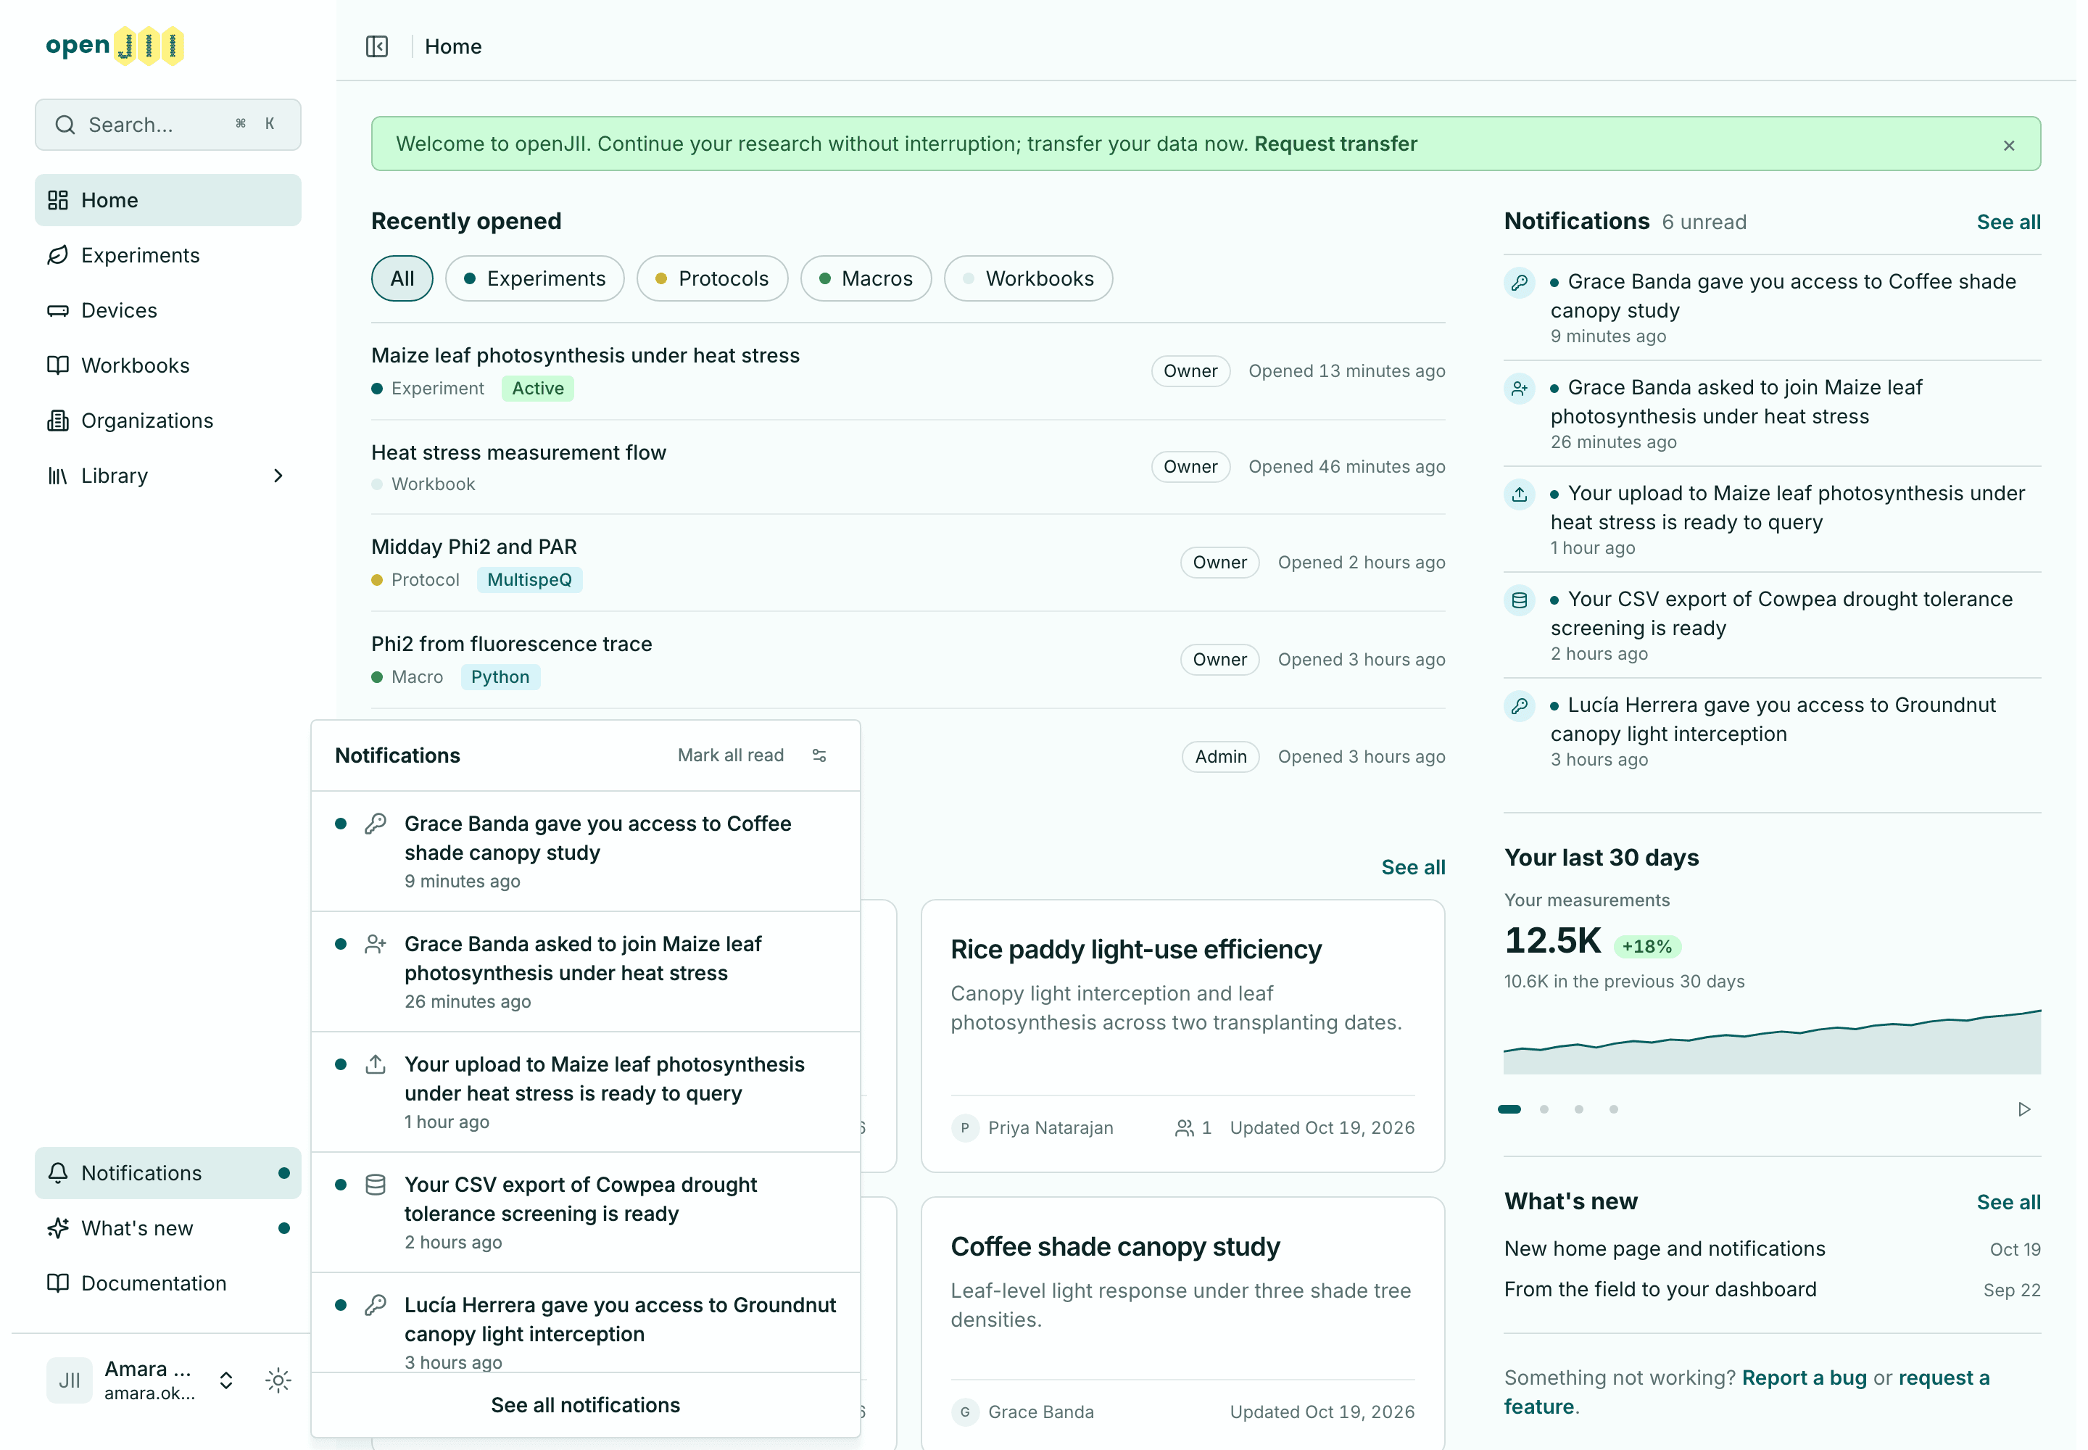
Task: Select the second carousel dot in last 30 days
Action: 1544,1109
